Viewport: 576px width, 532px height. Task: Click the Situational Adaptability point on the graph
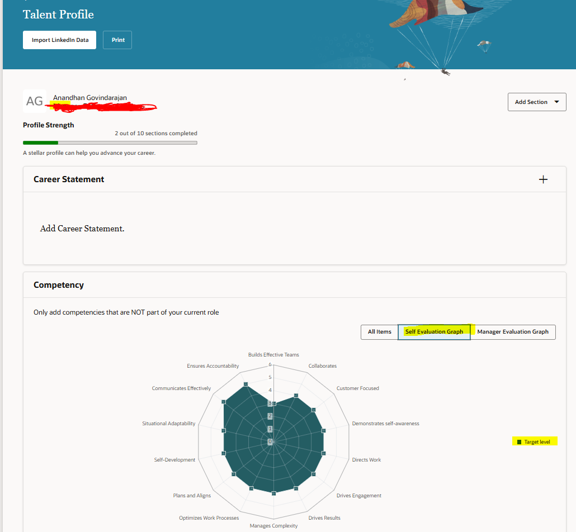click(223, 430)
